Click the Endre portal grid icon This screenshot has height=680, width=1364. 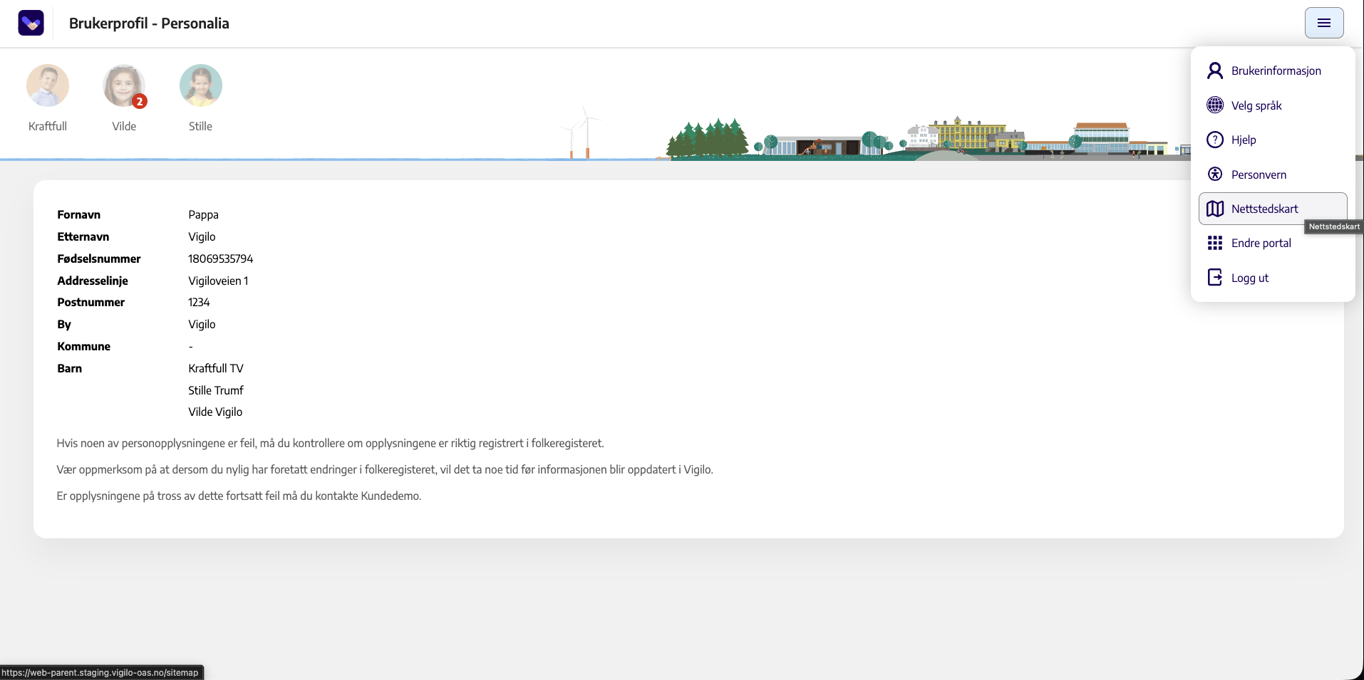(x=1215, y=243)
